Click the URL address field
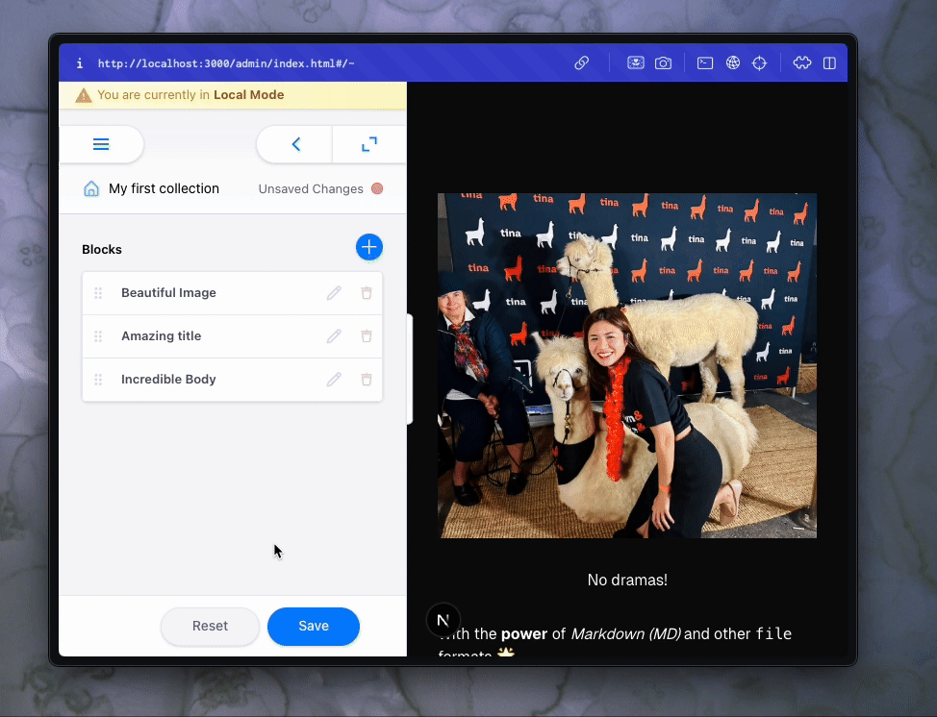 [x=226, y=63]
